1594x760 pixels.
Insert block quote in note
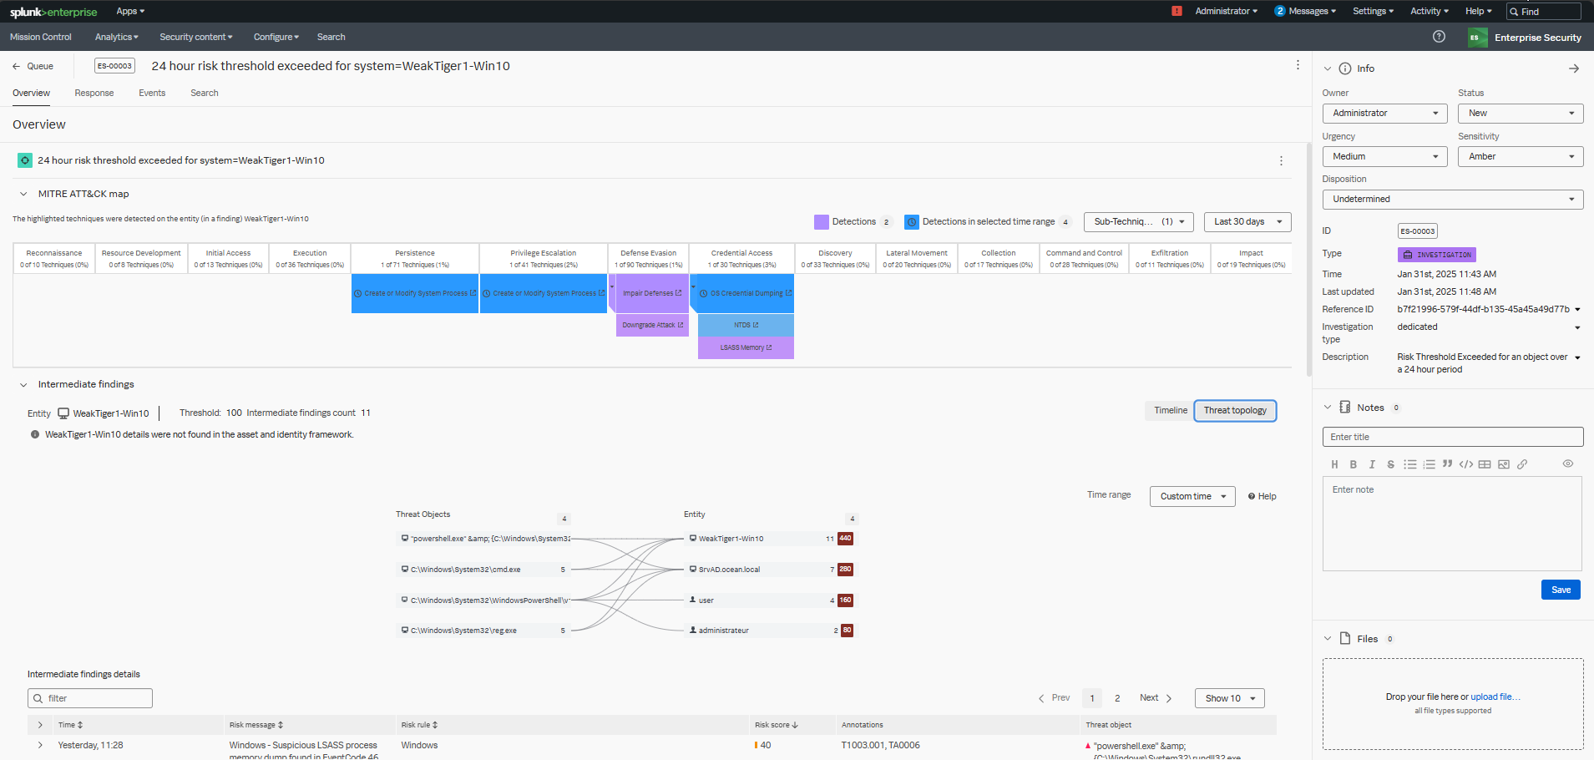(1447, 464)
